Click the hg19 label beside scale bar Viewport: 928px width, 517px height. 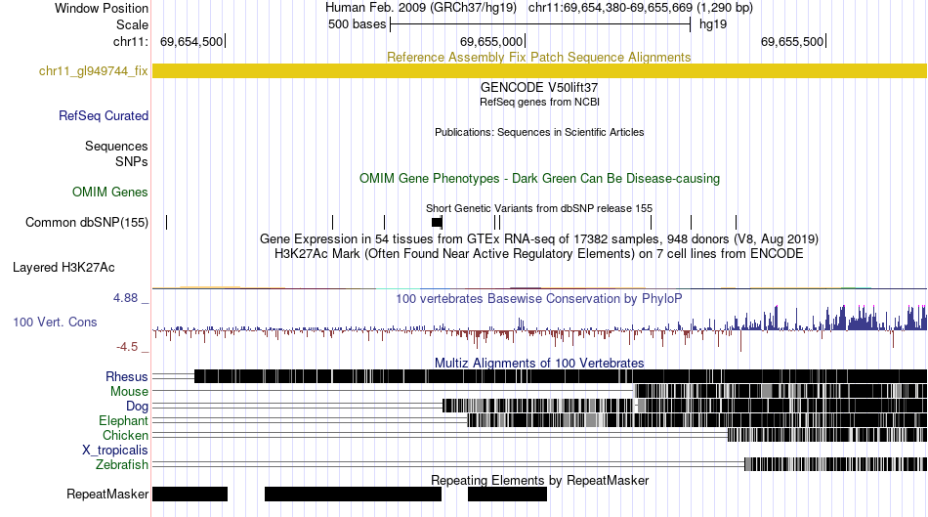point(713,24)
